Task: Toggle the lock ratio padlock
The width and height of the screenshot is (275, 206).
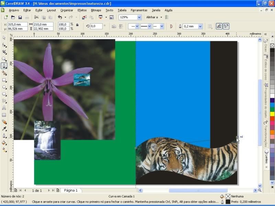Action: click(x=77, y=25)
